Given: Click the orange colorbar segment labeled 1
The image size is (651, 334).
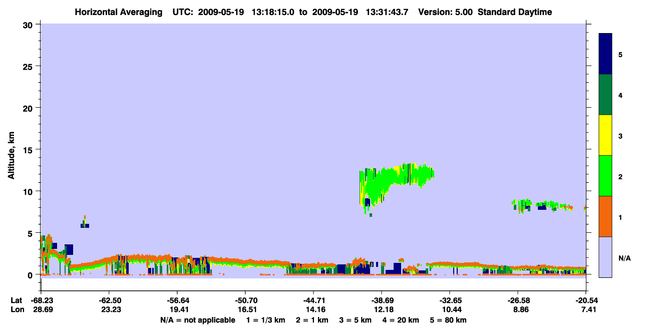Looking at the screenshot, I should 605,216.
